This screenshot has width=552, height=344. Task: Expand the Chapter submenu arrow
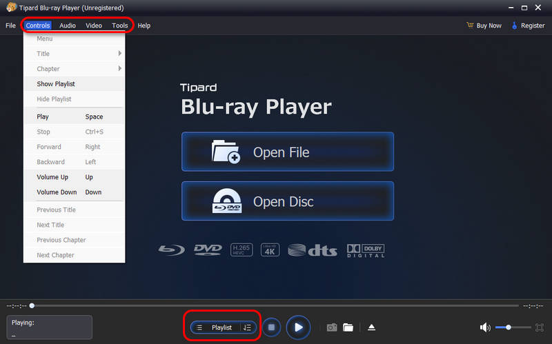[119, 68]
